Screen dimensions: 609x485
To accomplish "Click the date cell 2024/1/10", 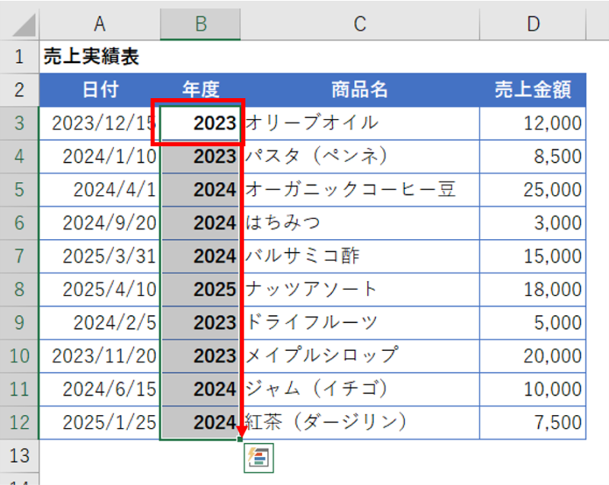I will click(x=100, y=157).
